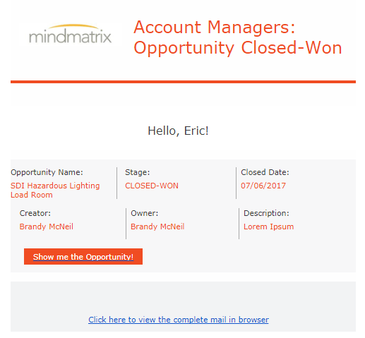Image resolution: width=365 pixels, height=338 pixels.
Task: Click the Closed Date label
Action: point(265,172)
